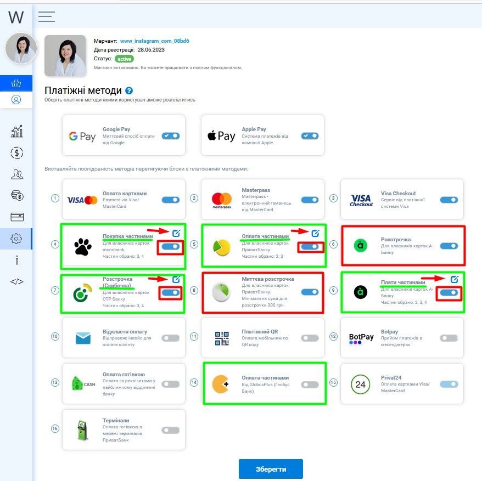
Task: Click the W logo in sidebar
Action: point(16,17)
